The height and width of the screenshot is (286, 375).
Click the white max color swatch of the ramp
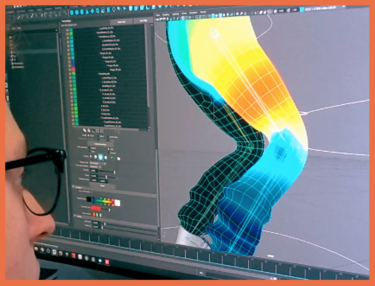pos(117,202)
